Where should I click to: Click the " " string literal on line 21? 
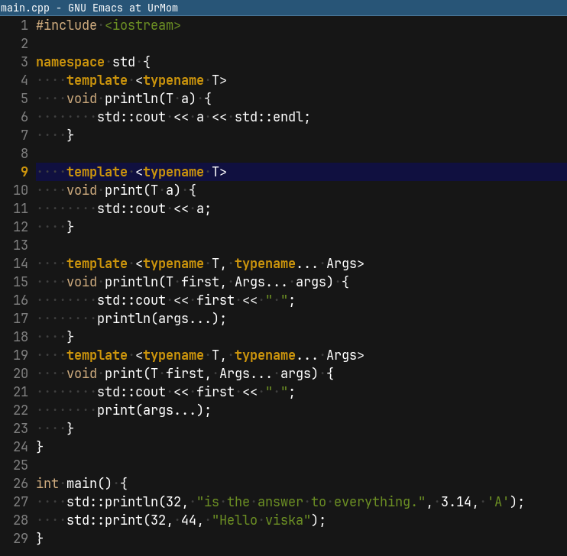[x=277, y=392]
